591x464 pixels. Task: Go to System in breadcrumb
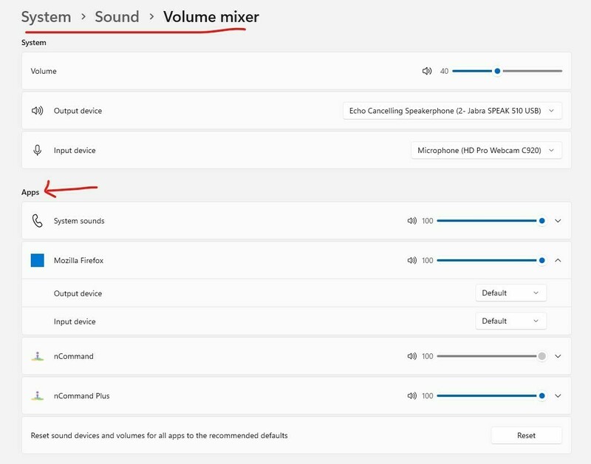click(x=46, y=16)
